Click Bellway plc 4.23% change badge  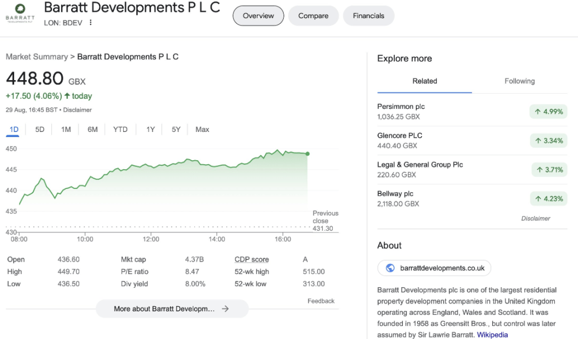coord(547,199)
